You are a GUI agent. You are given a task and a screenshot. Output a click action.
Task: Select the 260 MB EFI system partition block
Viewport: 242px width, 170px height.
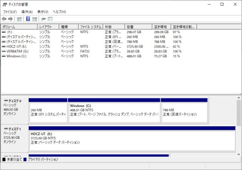click(x=48, y=110)
